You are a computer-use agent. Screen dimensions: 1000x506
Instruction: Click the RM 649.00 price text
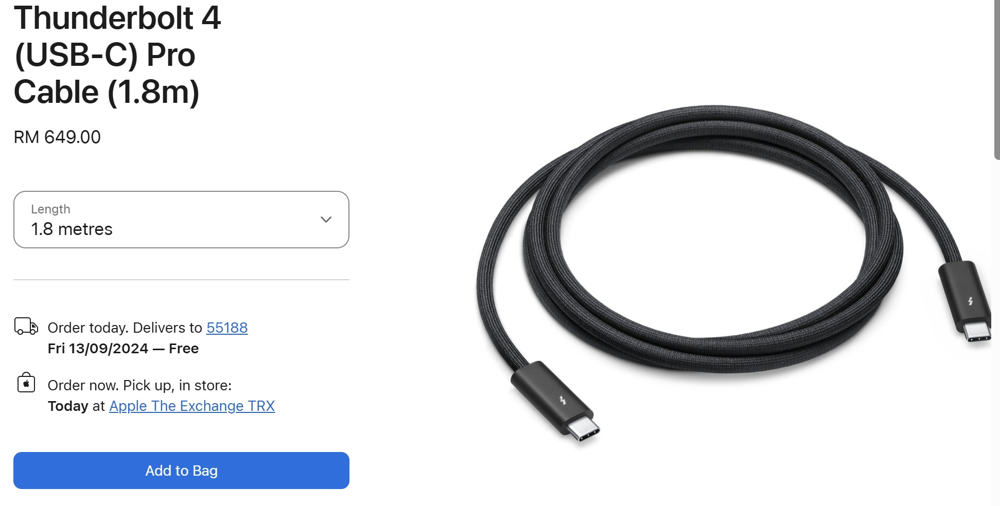pos(57,137)
